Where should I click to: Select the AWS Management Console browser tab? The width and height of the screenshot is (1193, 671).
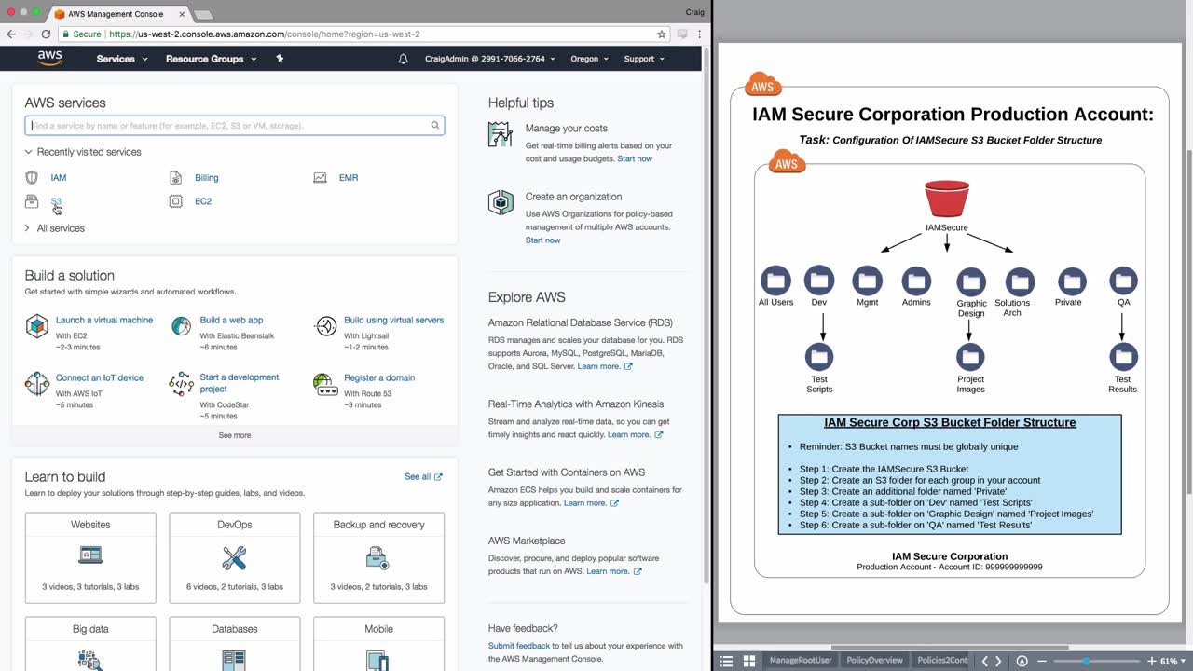[x=116, y=14]
